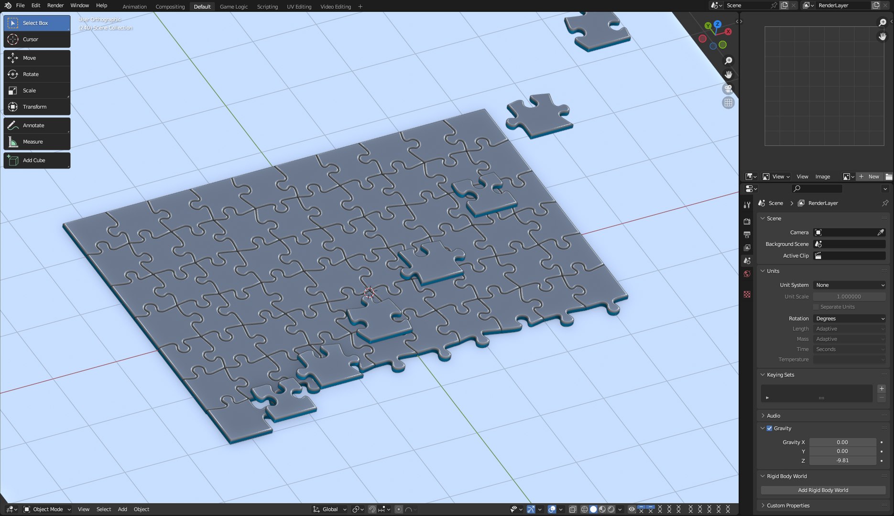Toggle snapping magnet in viewport header
This screenshot has width=894, height=516.
[x=372, y=509]
